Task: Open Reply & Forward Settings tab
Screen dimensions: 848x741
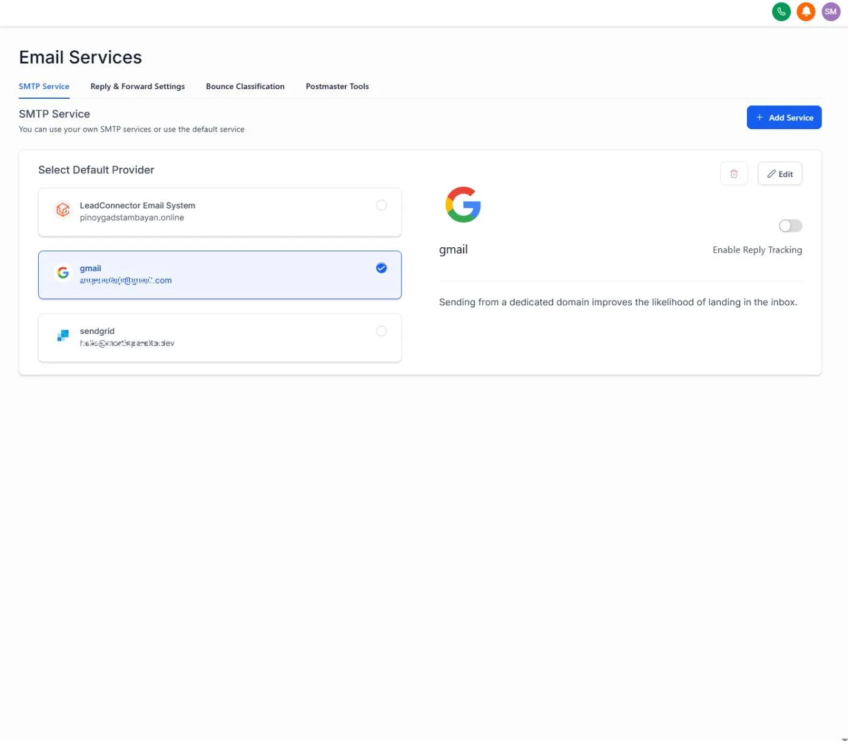Action: point(137,87)
